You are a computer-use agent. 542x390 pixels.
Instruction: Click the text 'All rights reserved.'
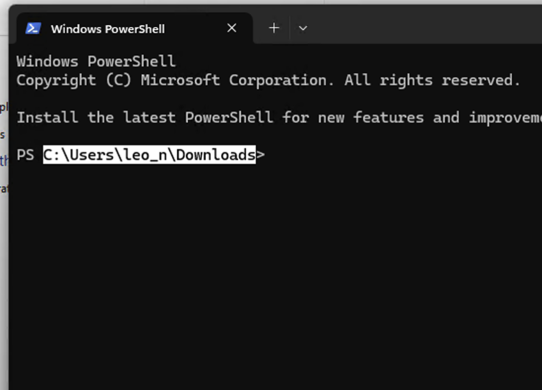pyautogui.click(x=432, y=81)
